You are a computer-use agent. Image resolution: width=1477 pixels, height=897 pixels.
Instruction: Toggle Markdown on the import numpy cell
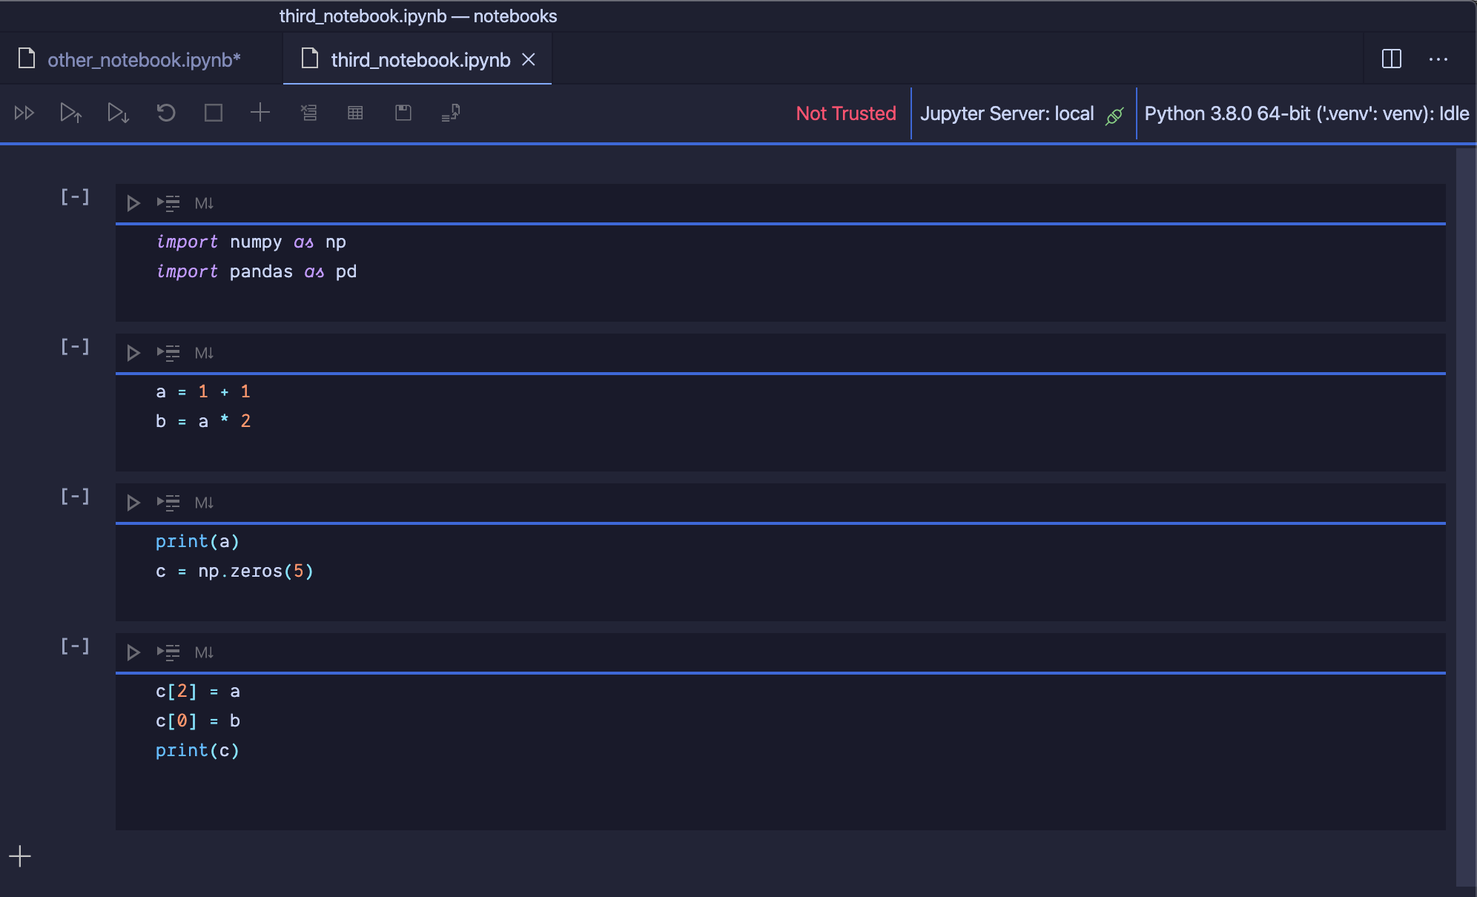[204, 203]
